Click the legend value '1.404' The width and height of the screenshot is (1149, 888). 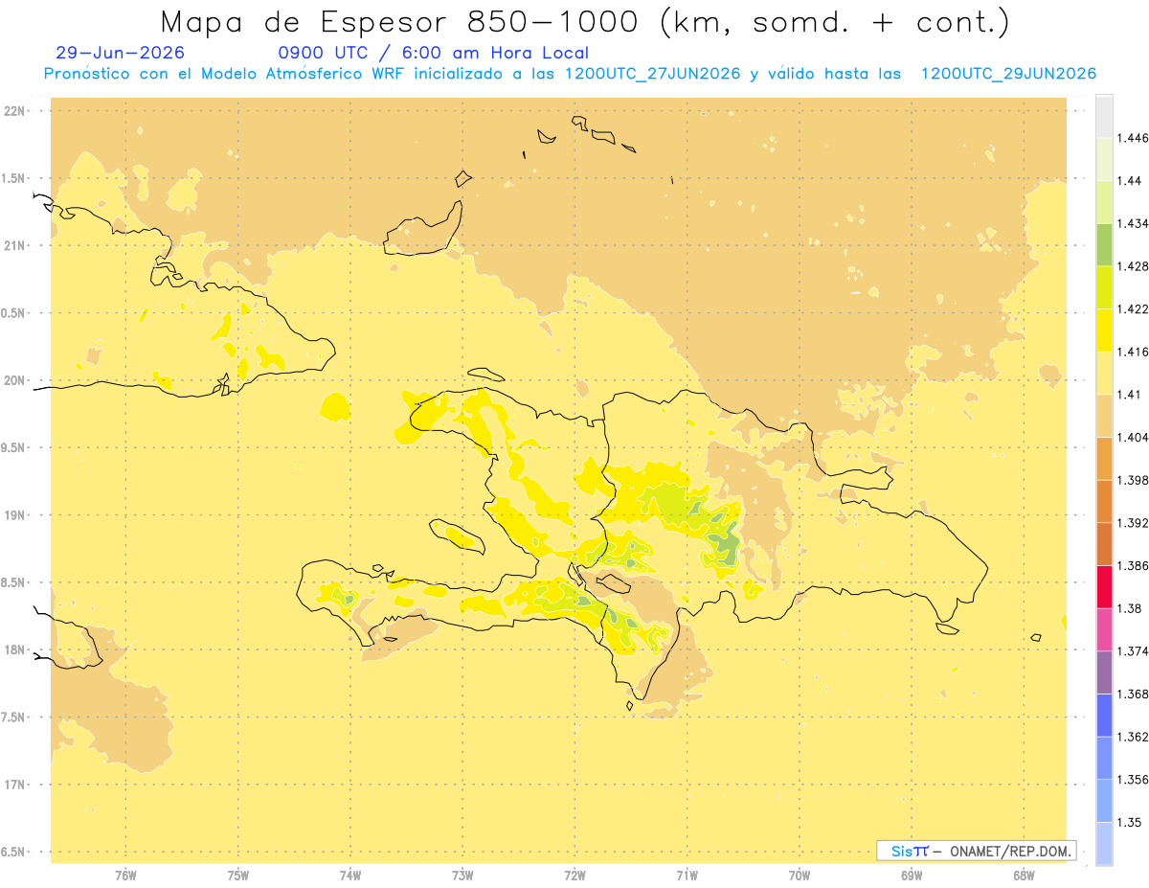pyautogui.click(x=1133, y=437)
